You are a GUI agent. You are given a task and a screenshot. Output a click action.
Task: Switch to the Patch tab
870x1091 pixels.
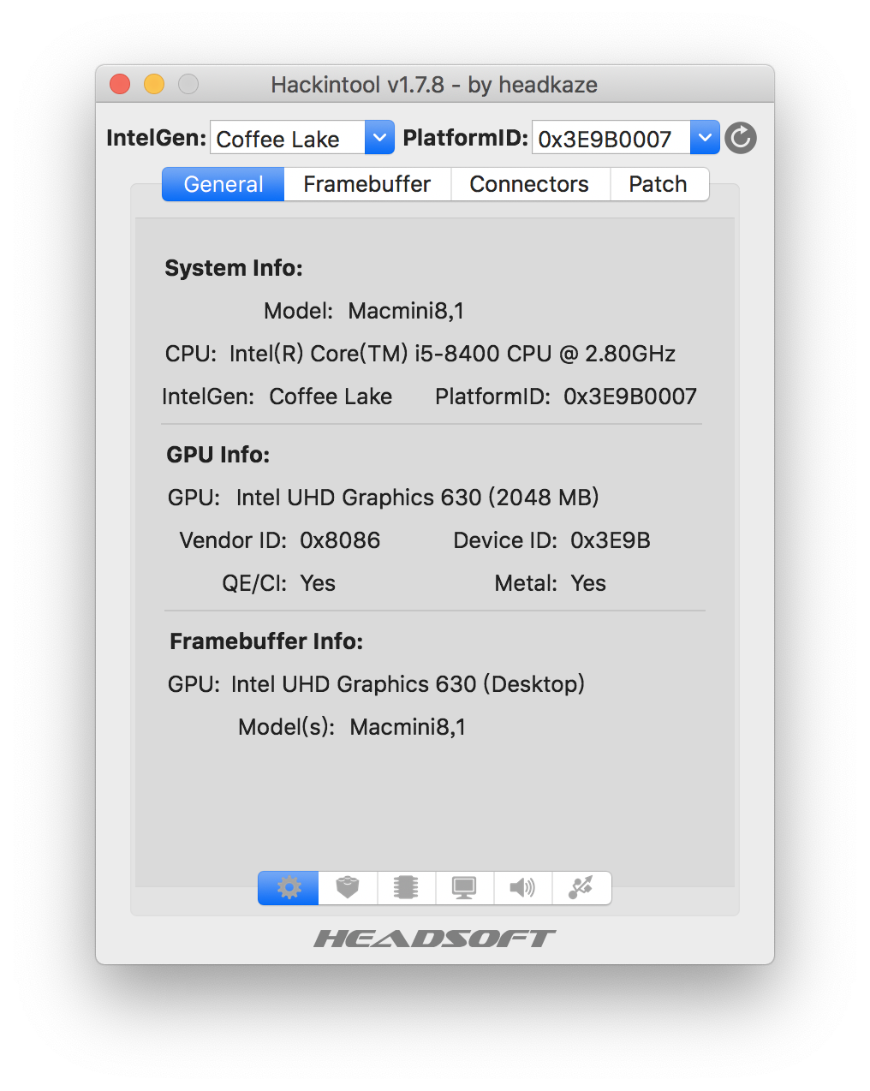click(x=658, y=184)
